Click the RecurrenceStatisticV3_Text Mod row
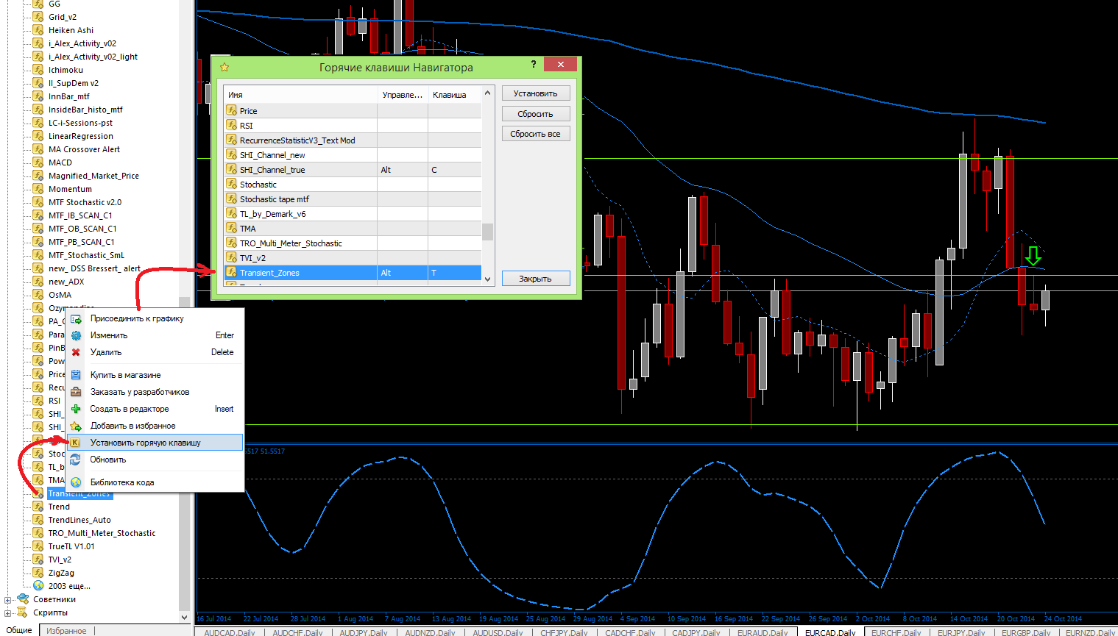1118x636 pixels. (353, 140)
